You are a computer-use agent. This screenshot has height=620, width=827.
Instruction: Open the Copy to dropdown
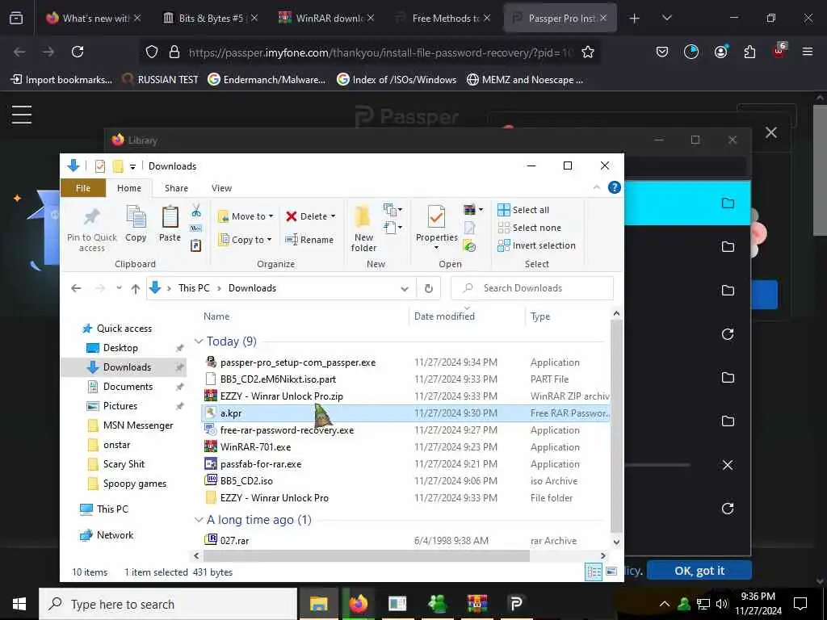(x=245, y=240)
